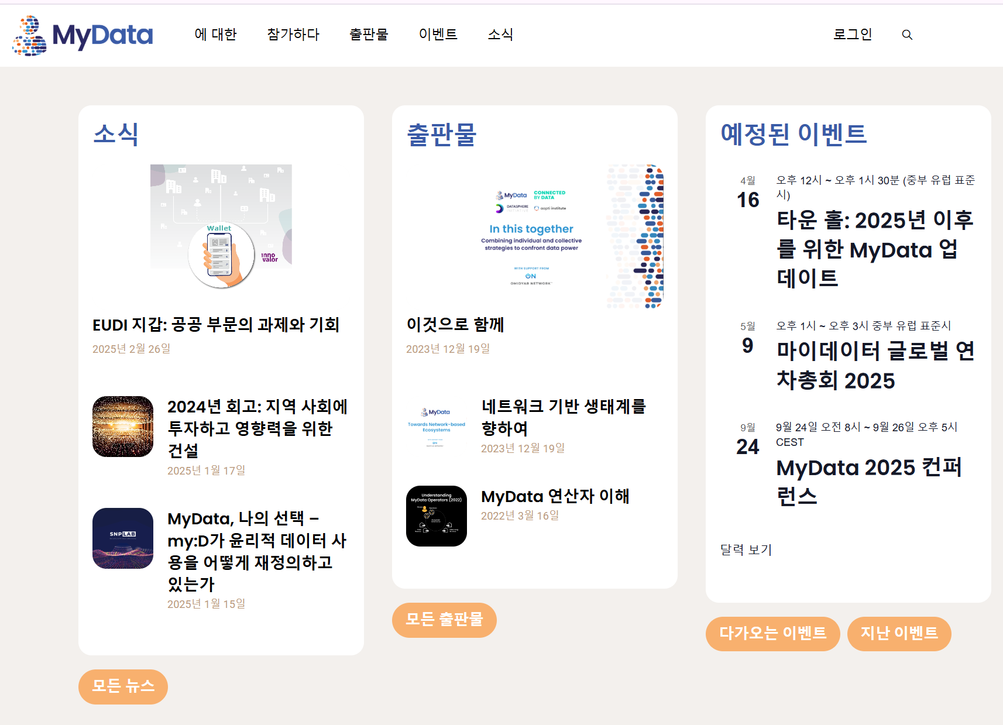Open the search magnifier icon

(907, 35)
